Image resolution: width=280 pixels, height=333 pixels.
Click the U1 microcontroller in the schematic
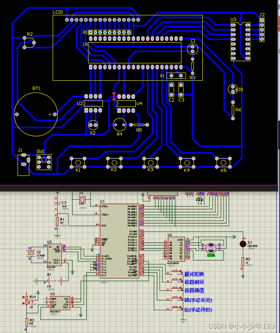[x=120, y=241]
